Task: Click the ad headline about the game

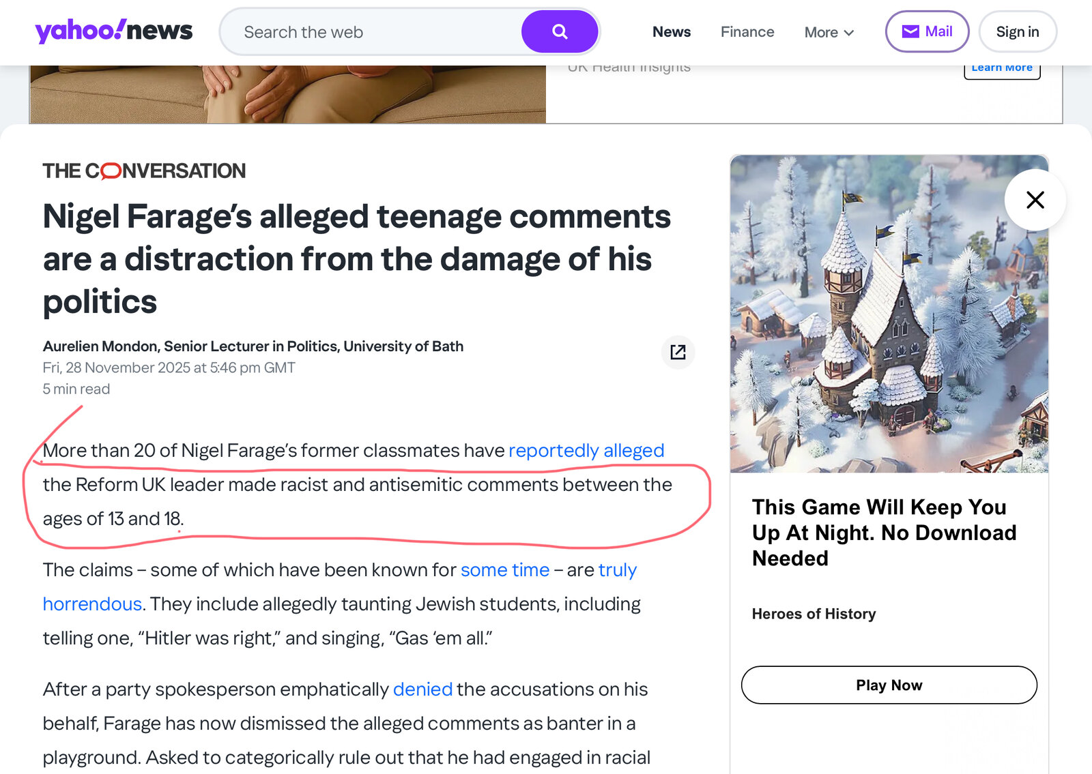Action: [x=884, y=533]
